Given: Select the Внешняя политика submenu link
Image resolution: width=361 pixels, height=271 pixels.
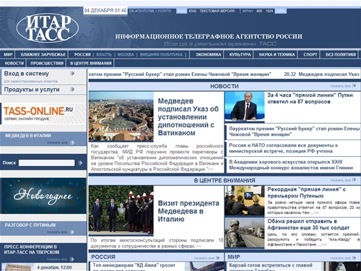Looking at the screenshot, I should 161,55.
